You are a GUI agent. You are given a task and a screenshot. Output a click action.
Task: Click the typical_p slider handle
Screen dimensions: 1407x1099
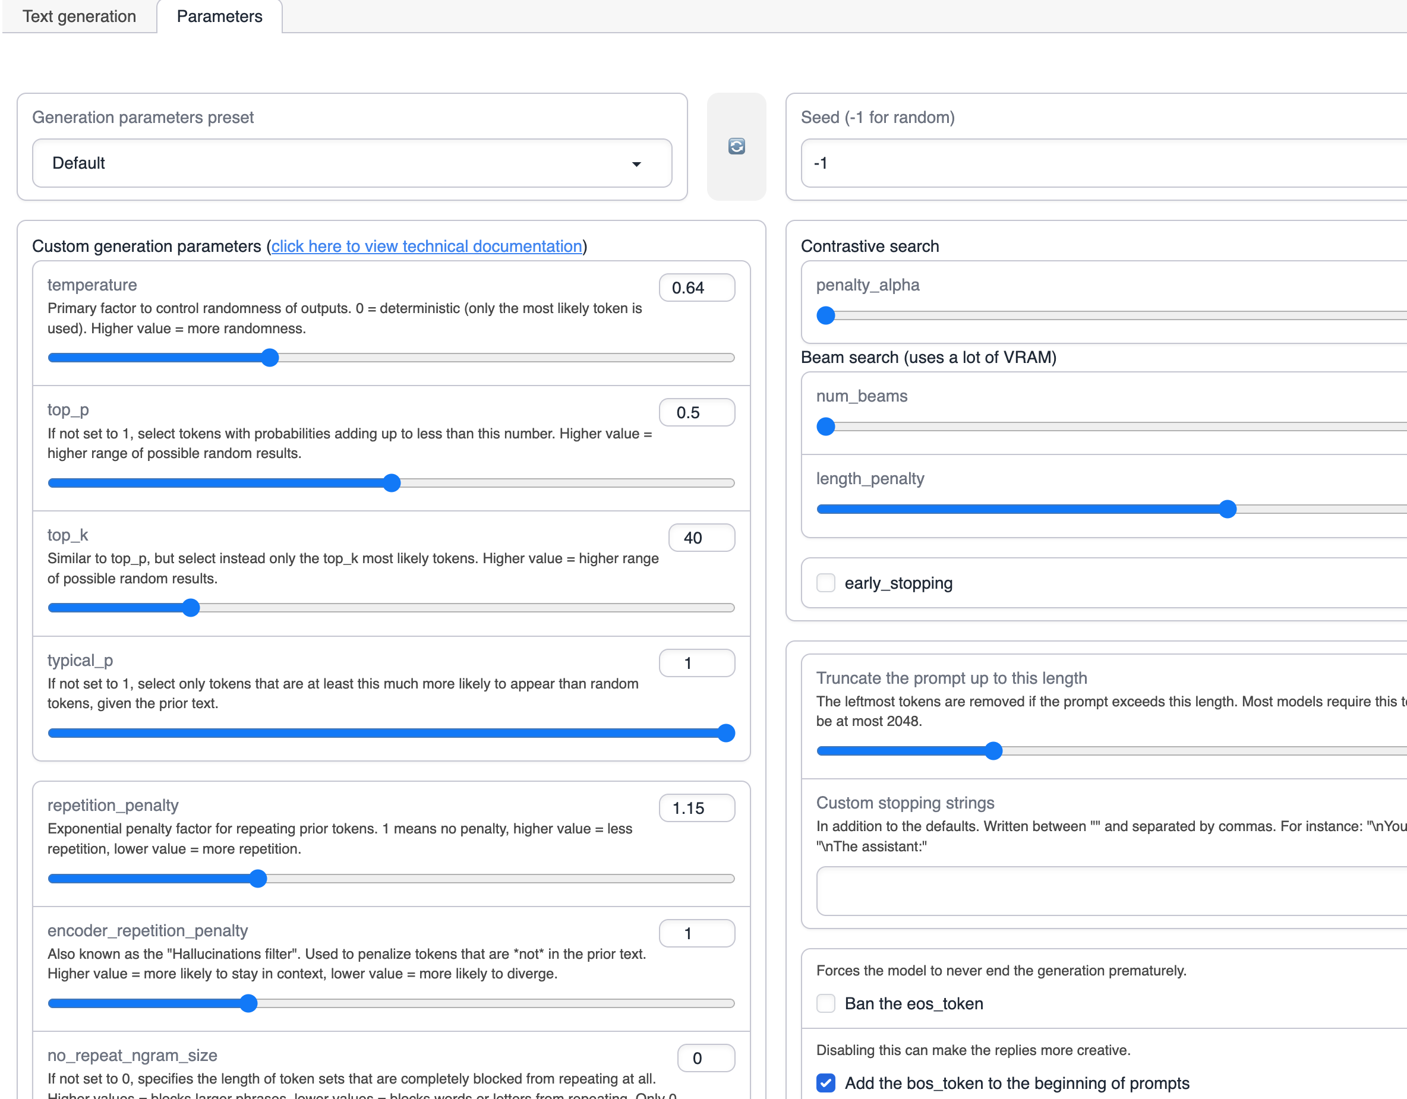[x=726, y=732]
